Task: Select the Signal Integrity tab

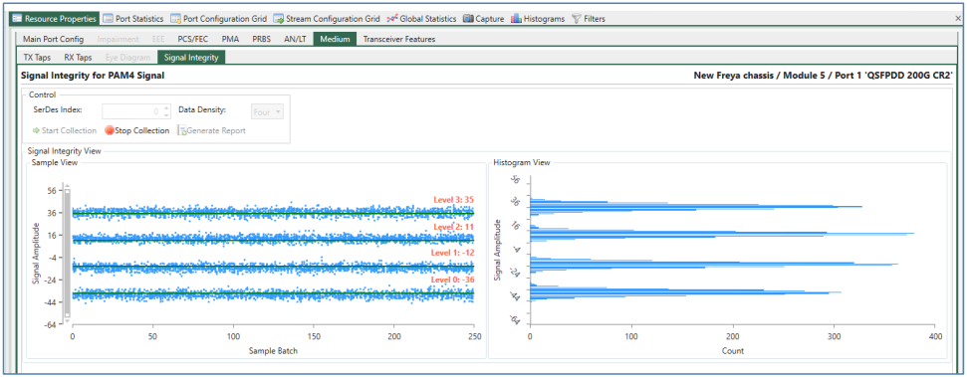Action: point(192,58)
